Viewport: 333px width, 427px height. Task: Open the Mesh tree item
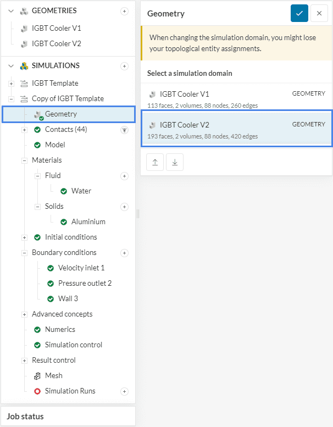(53, 376)
